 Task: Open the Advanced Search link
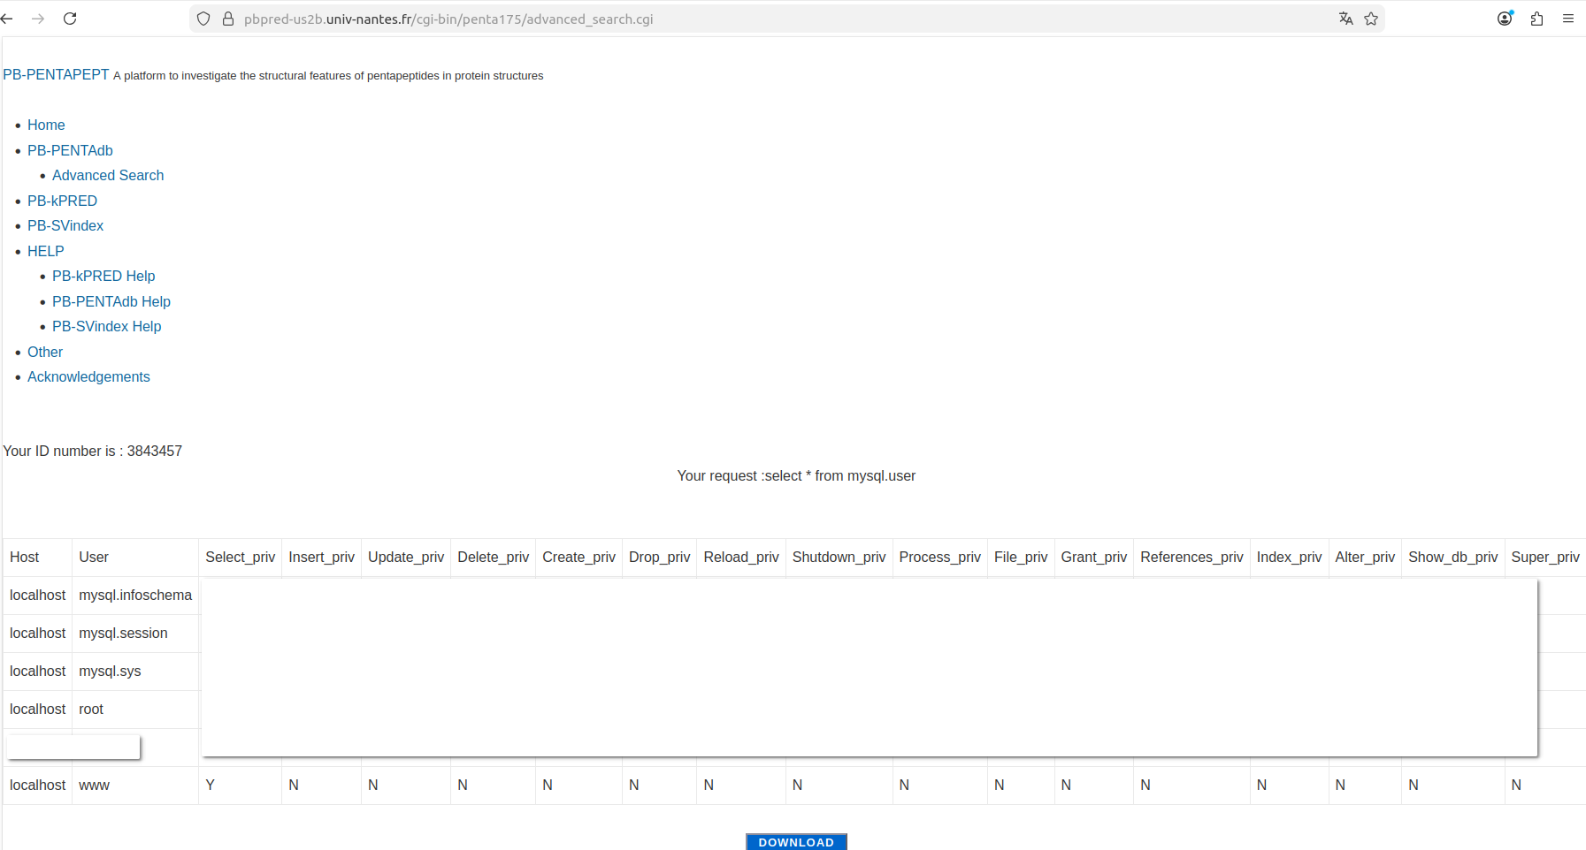pyautogui.click(x=108, y=176)
